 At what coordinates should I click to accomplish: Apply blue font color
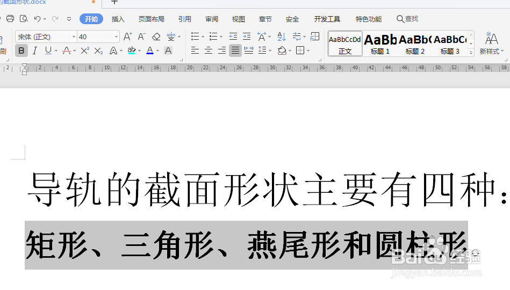coord(150,50)
